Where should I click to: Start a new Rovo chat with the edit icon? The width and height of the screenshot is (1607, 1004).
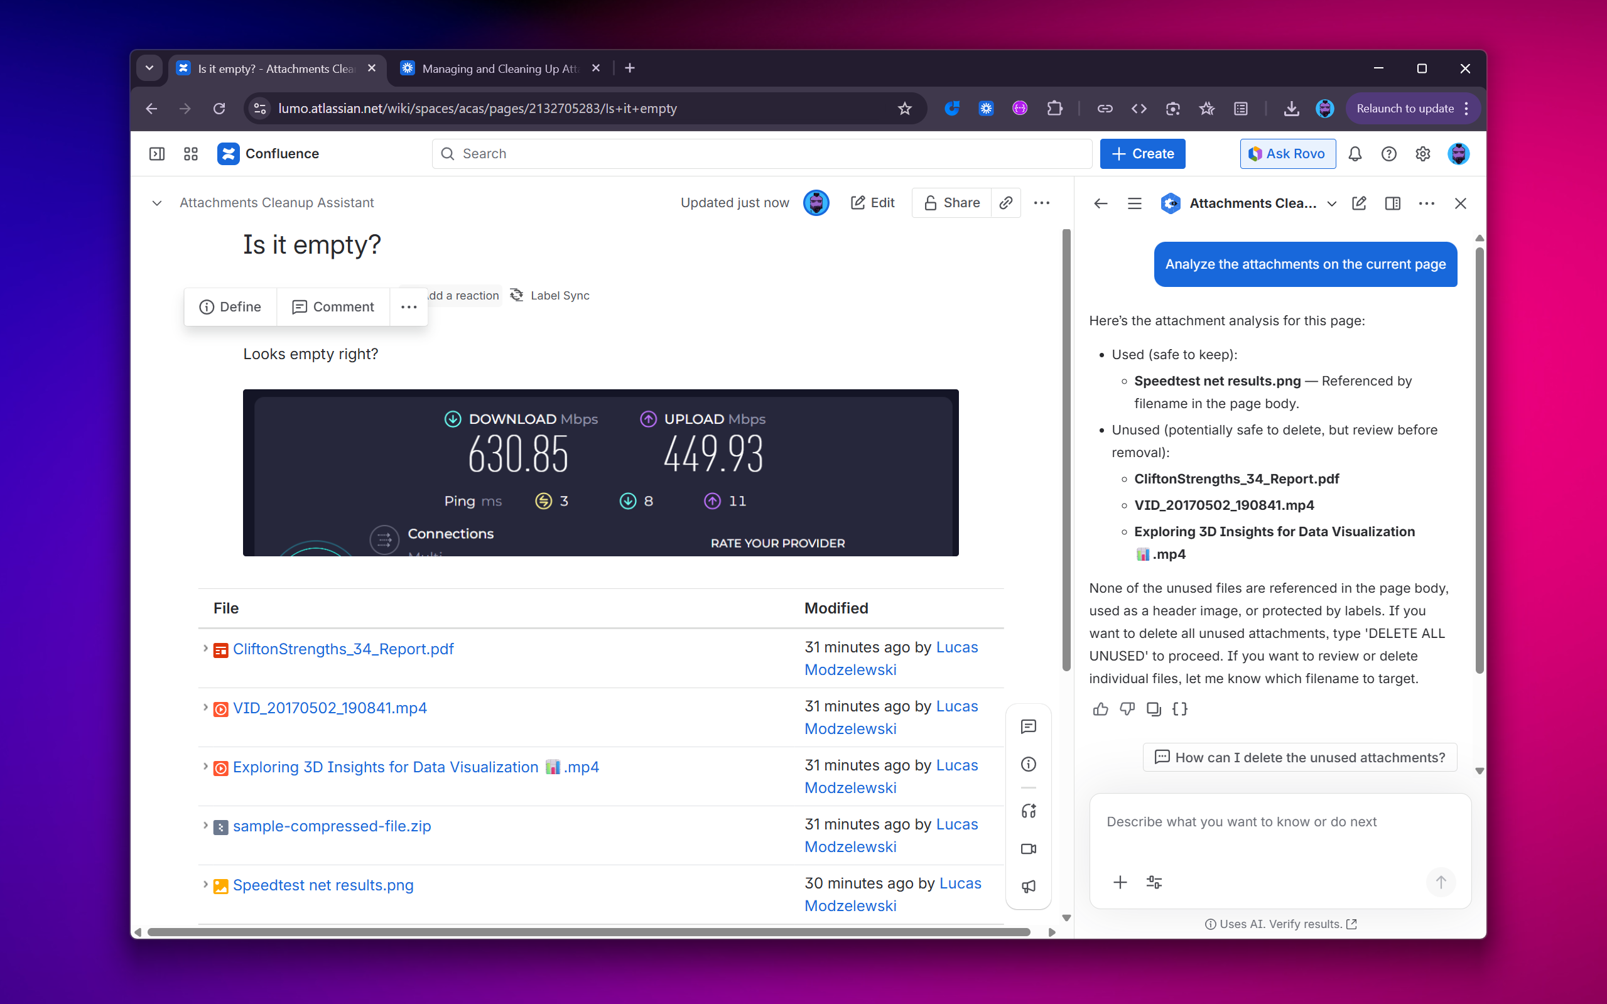pyautogui.click(x=1359, y=203)
